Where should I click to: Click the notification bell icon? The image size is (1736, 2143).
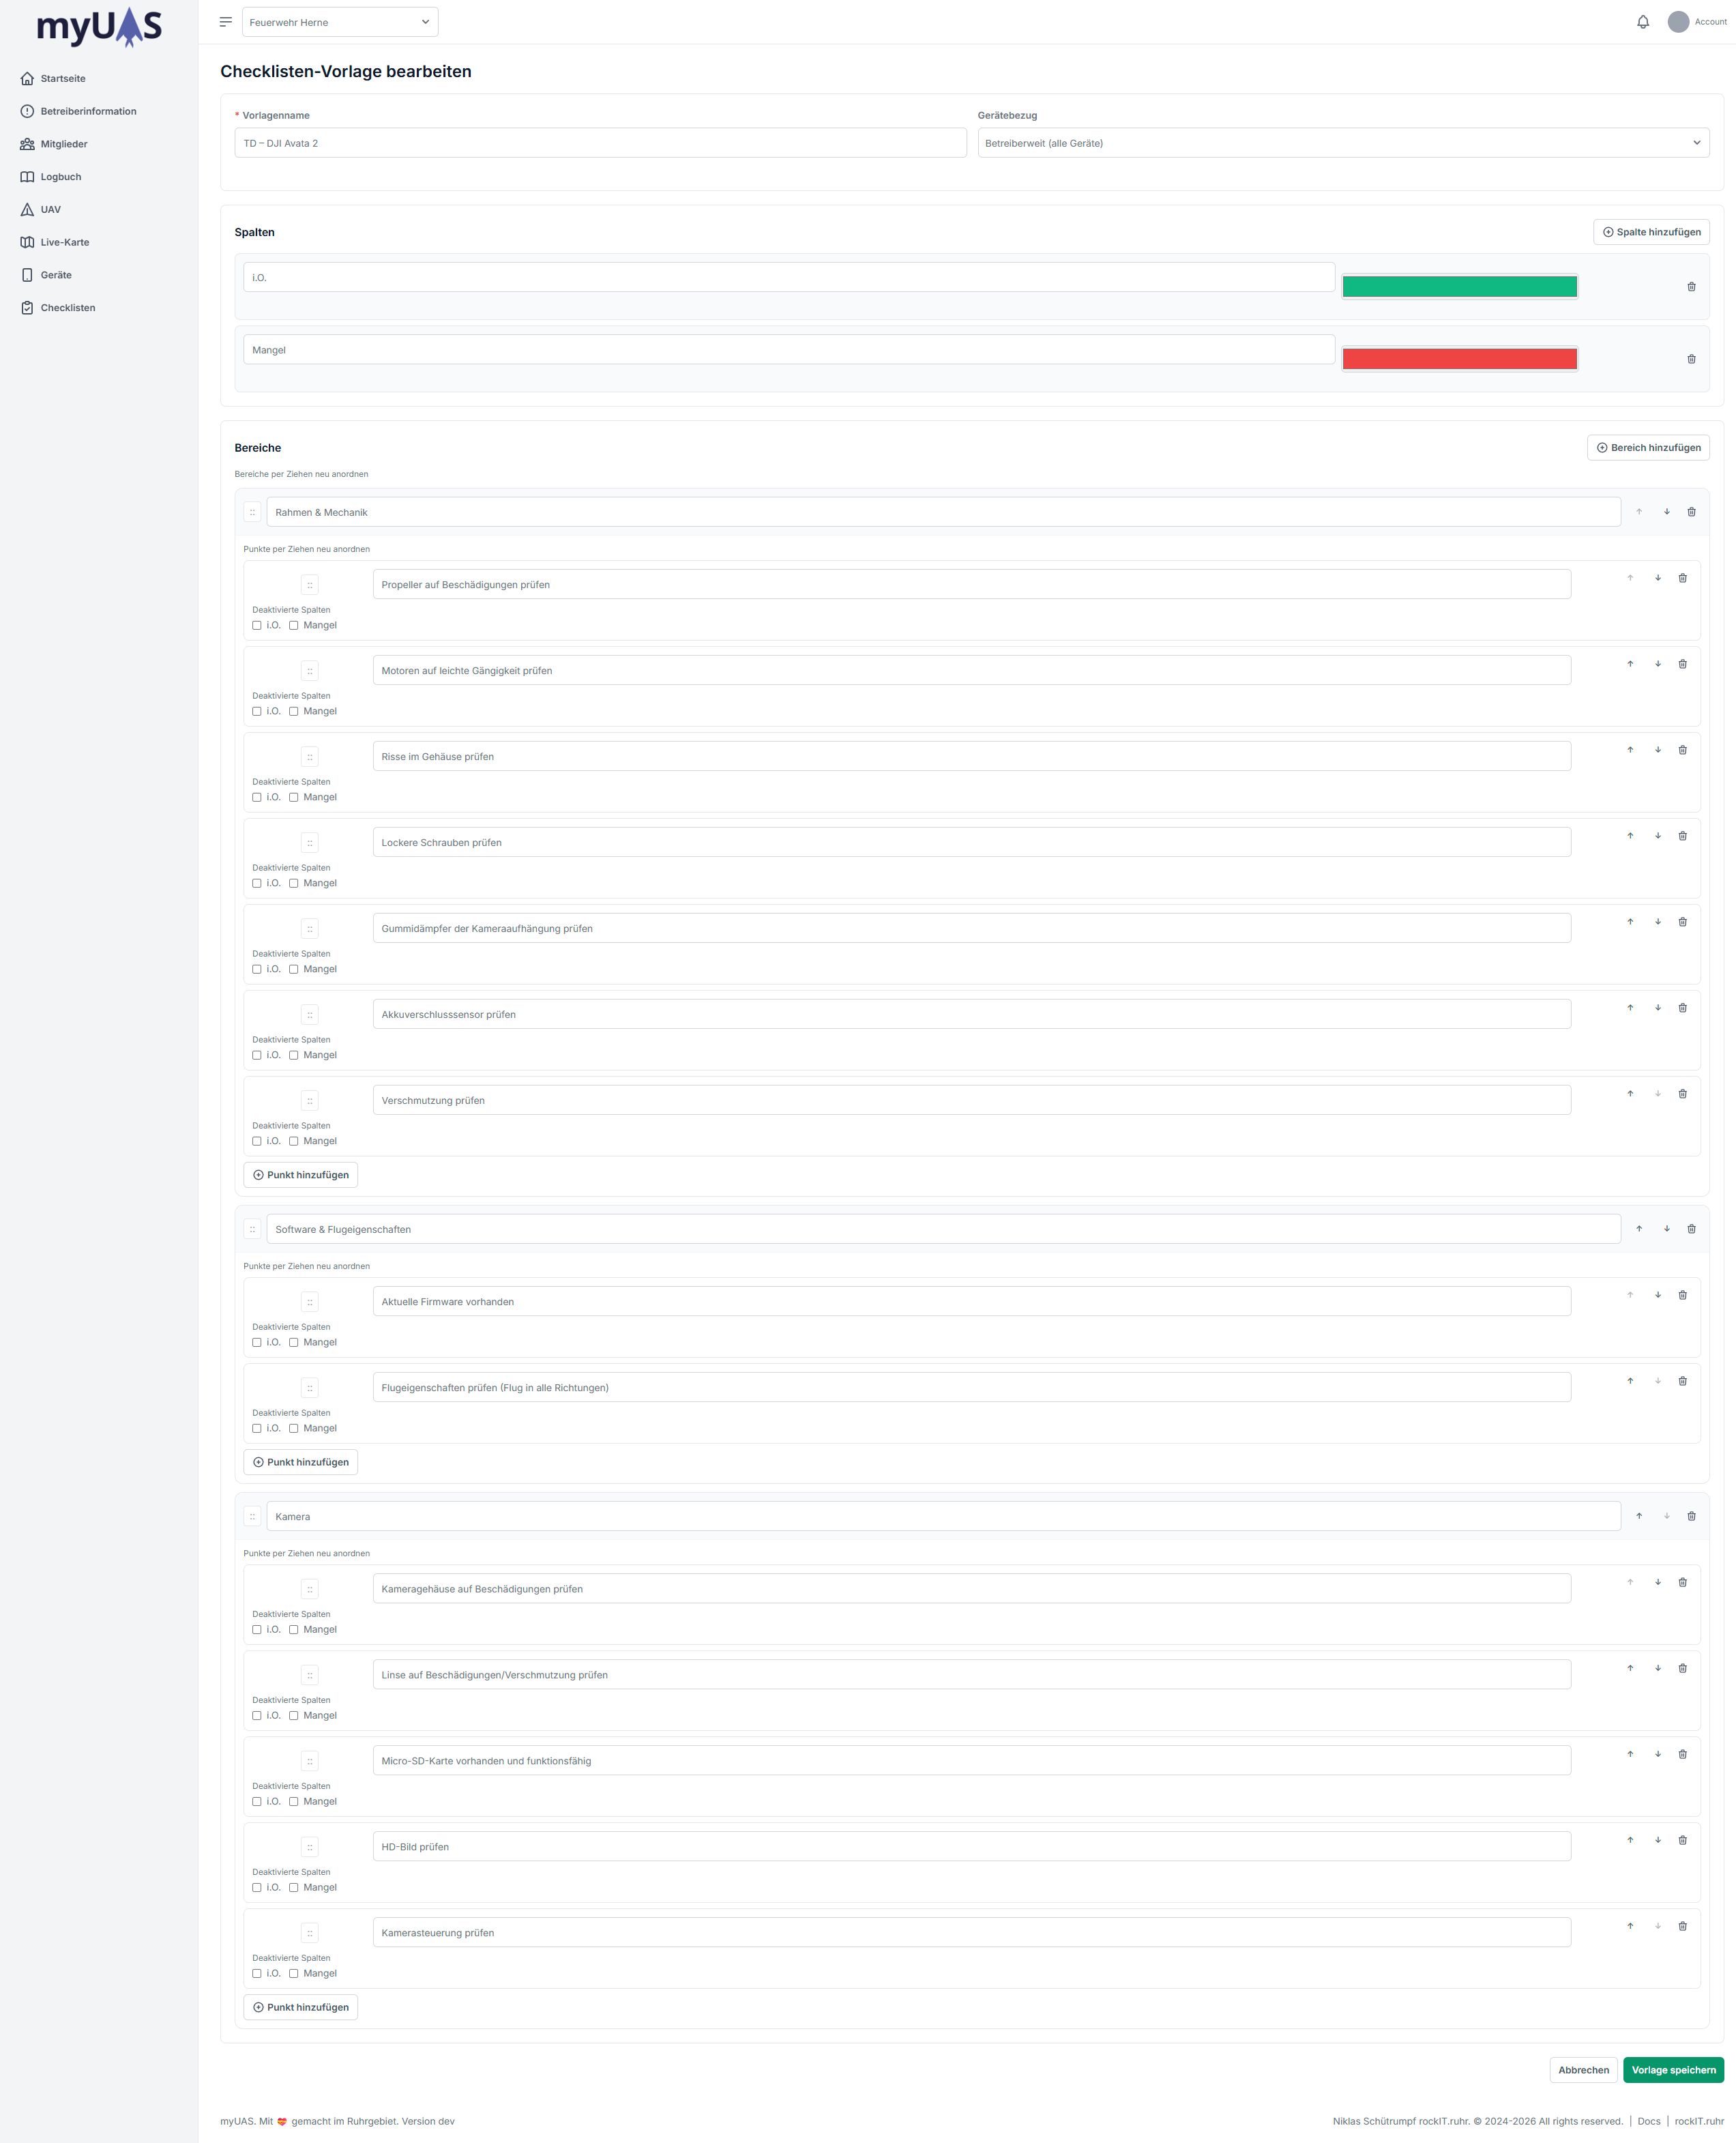(1642, 22)
